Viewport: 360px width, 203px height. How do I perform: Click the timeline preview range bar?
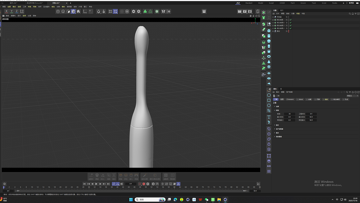pos(132,191)
